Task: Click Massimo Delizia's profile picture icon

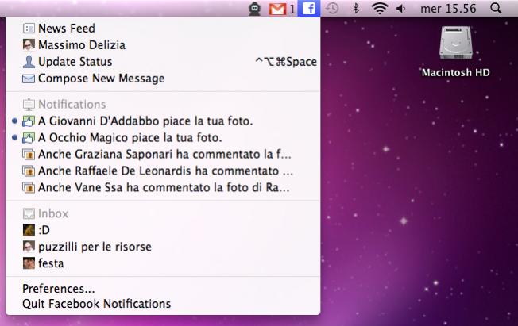Action: coord(29,45)
